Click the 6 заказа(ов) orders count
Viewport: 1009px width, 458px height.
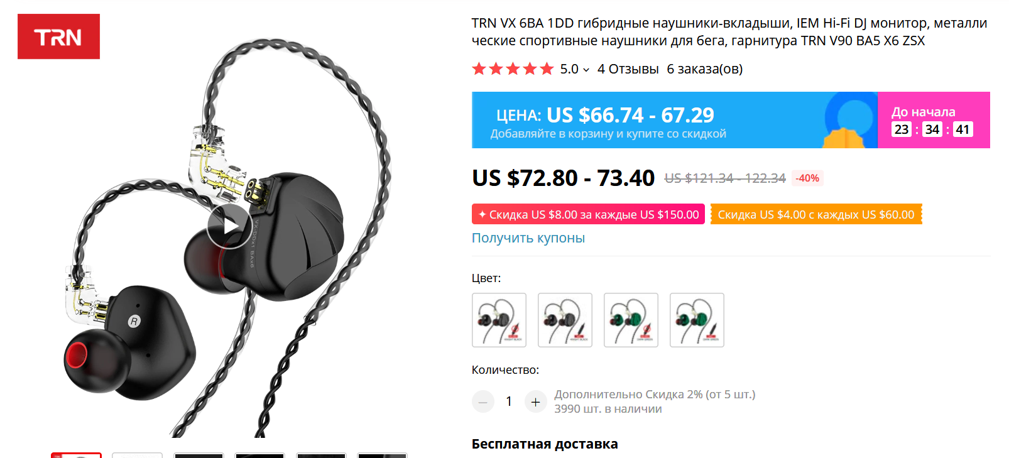pyautogui.click(x=704, y=69)
